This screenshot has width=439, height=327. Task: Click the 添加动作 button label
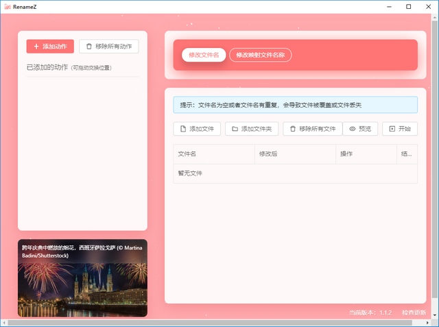[55, 47]
